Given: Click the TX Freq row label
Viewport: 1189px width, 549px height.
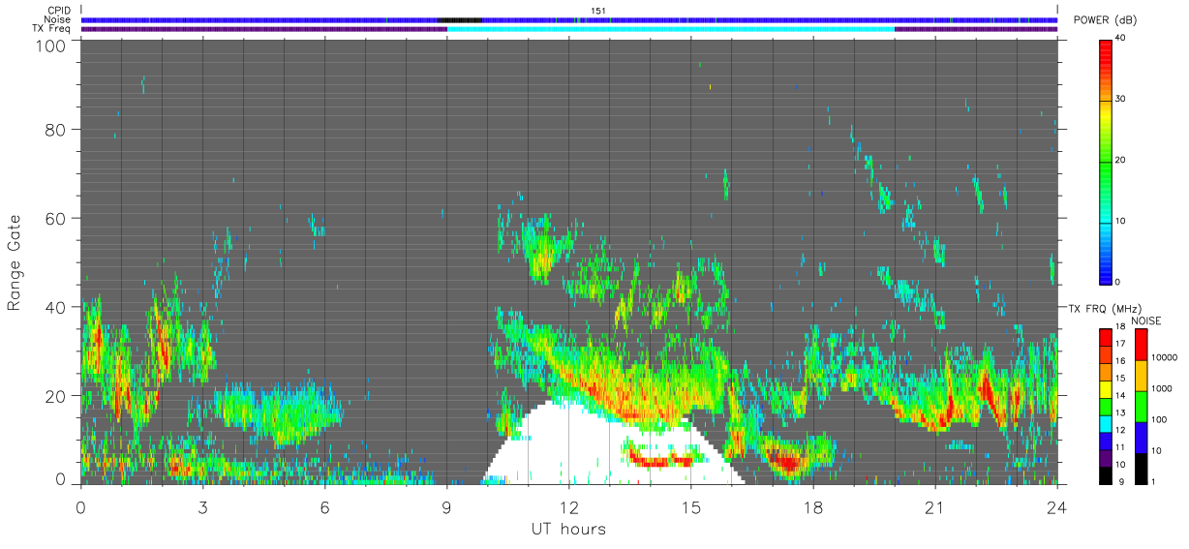Looking at the screenshot, I should pyautogui.click(x=51, y=28).
